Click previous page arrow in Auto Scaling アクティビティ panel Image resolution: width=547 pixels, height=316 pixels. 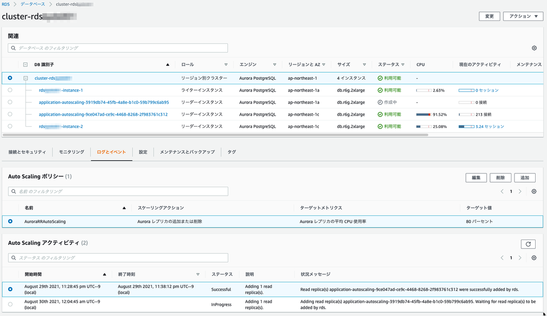[x=503, y=258]
